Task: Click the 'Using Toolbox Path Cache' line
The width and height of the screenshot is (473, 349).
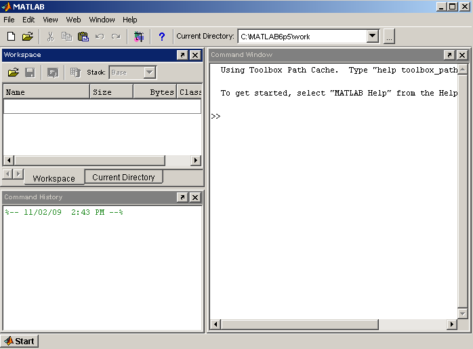Action: click(339, 70)
